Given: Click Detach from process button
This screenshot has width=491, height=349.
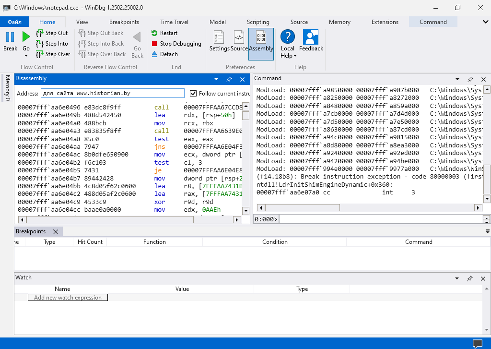Looking at the screenshot, I should [164, 54].
